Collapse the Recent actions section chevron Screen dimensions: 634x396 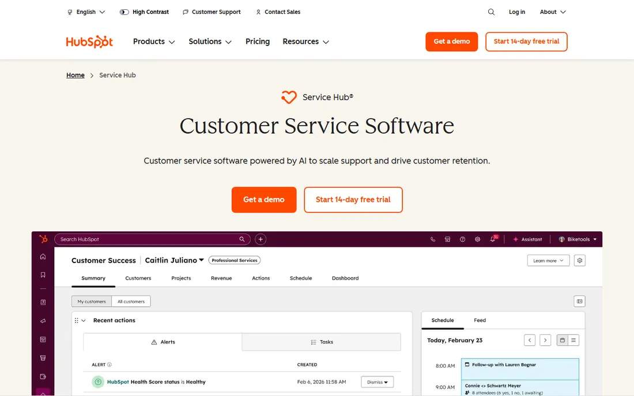84,321
